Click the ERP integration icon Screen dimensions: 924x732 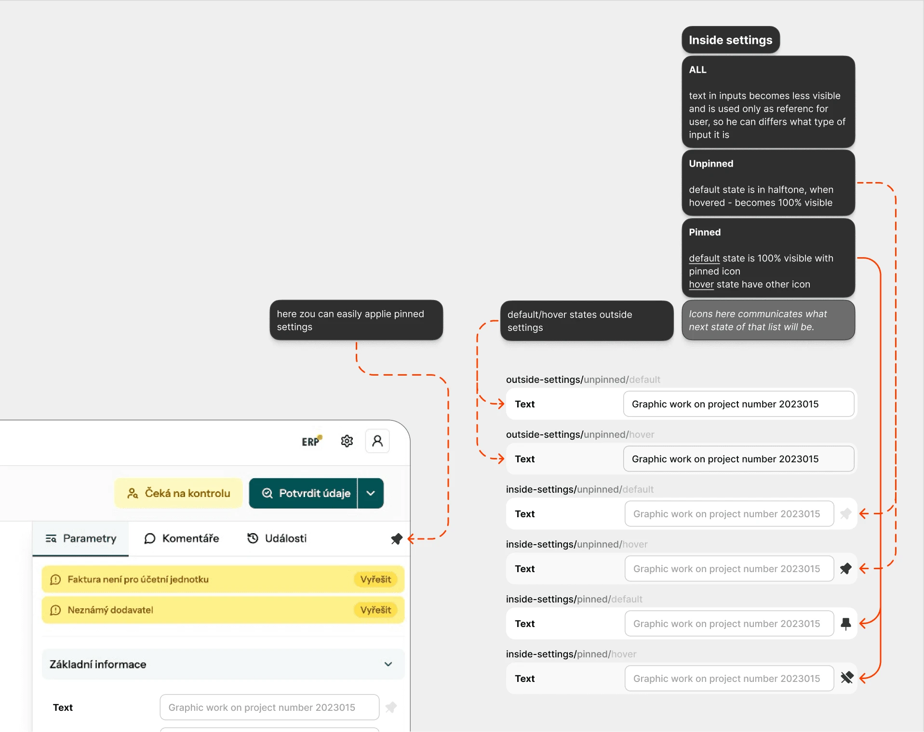tap(311, 441)
